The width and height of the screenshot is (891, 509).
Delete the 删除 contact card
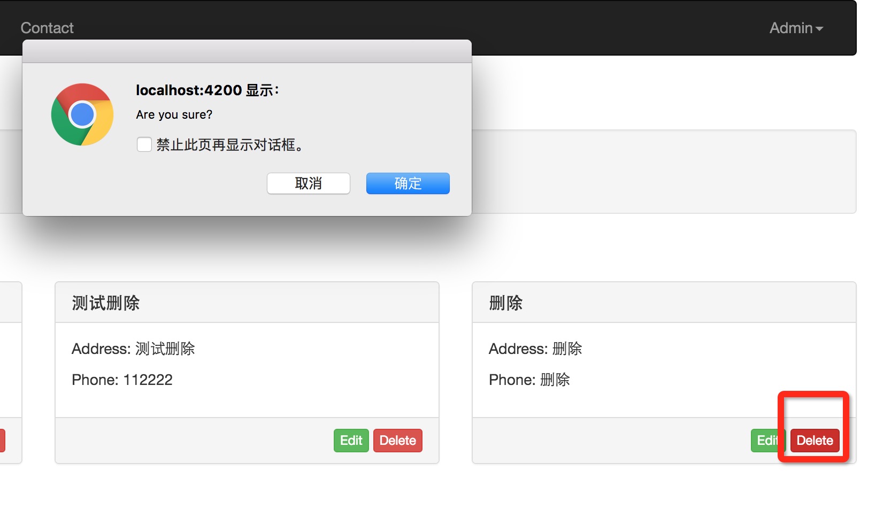(x=815, y=441)
